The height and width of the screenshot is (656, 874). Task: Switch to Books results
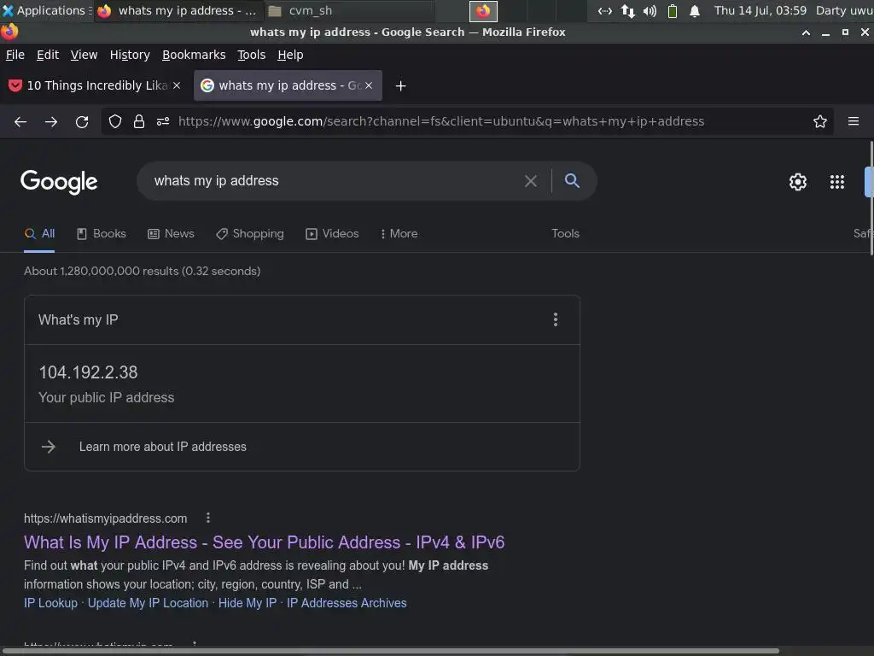[x=102, y=234]
